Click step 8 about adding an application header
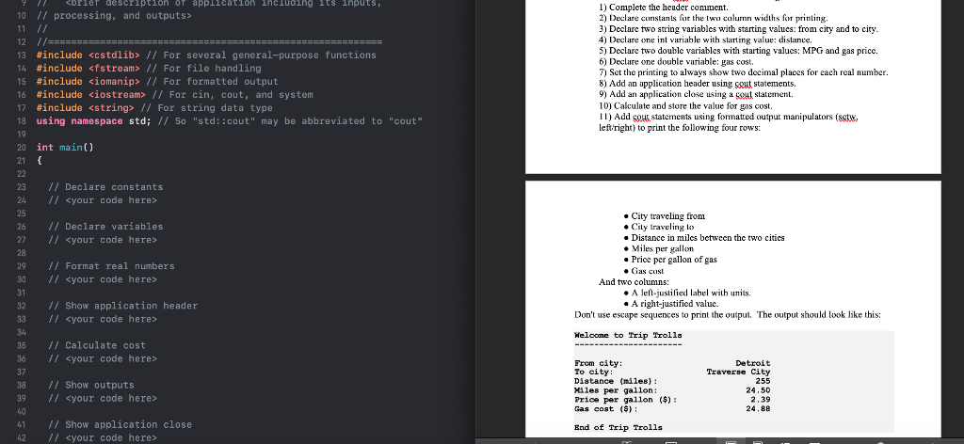The image size is (964, 444). point(698,83)
